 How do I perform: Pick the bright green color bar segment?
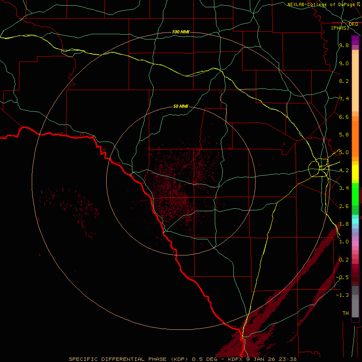coord(355,194)
